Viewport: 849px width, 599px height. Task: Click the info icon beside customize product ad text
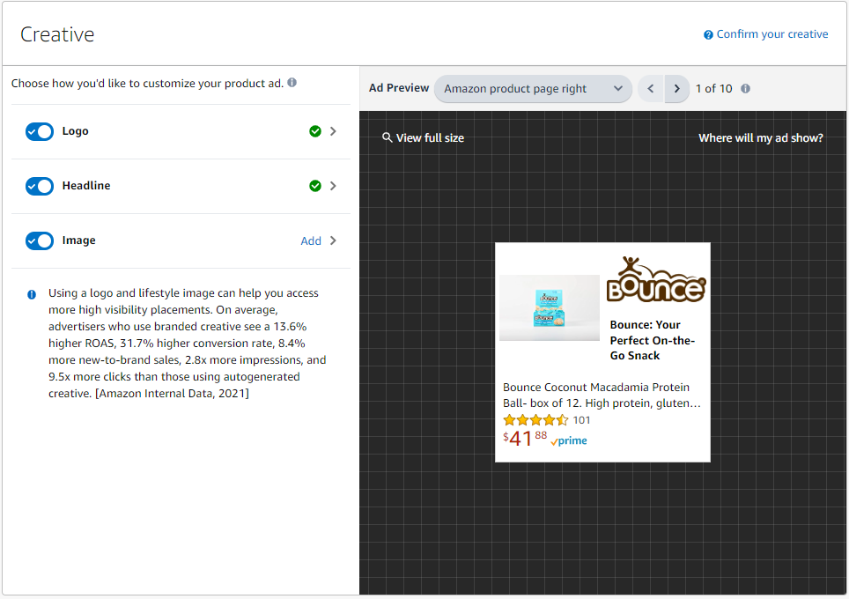[292, 83]
